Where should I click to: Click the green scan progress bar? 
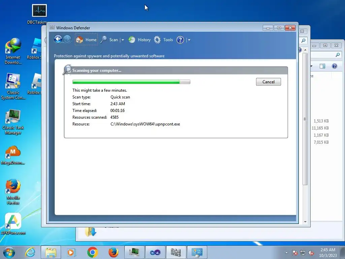point(131,82)
